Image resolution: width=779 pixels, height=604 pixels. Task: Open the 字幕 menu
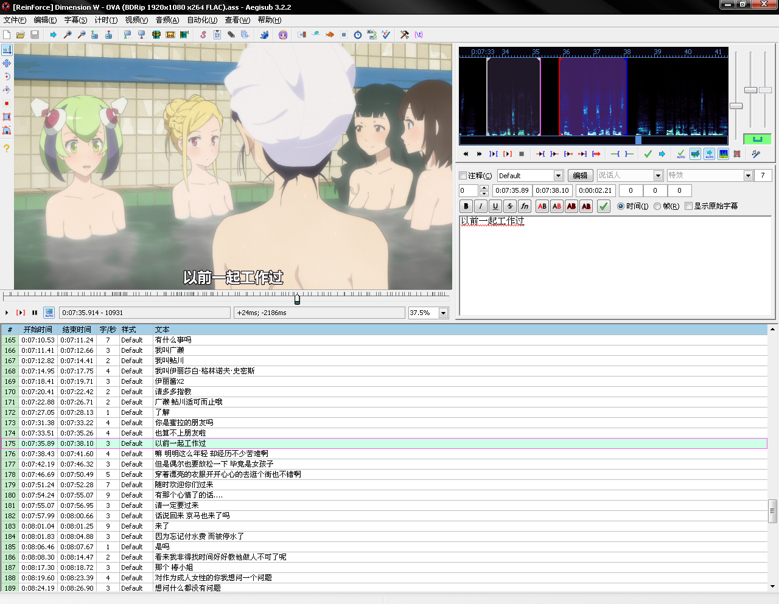pos(75,20)
